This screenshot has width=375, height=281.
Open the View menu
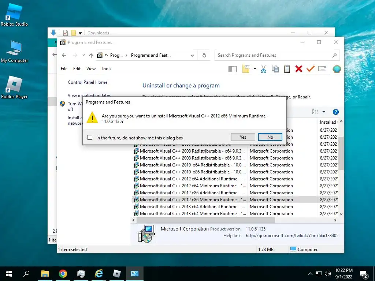[x=91, y=69]
